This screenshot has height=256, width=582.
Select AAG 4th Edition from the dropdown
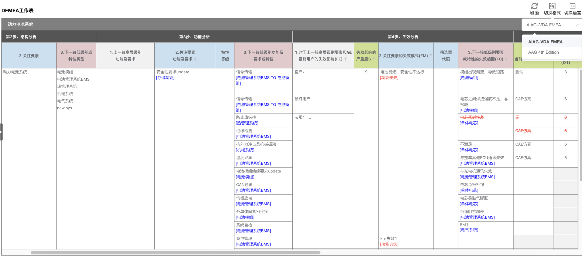543,52
